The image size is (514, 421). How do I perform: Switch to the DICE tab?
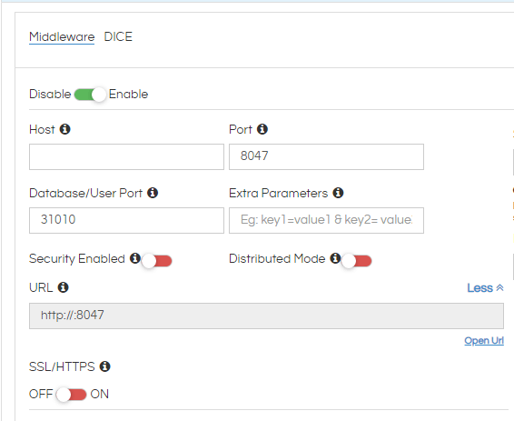click(x=118, y=36)
